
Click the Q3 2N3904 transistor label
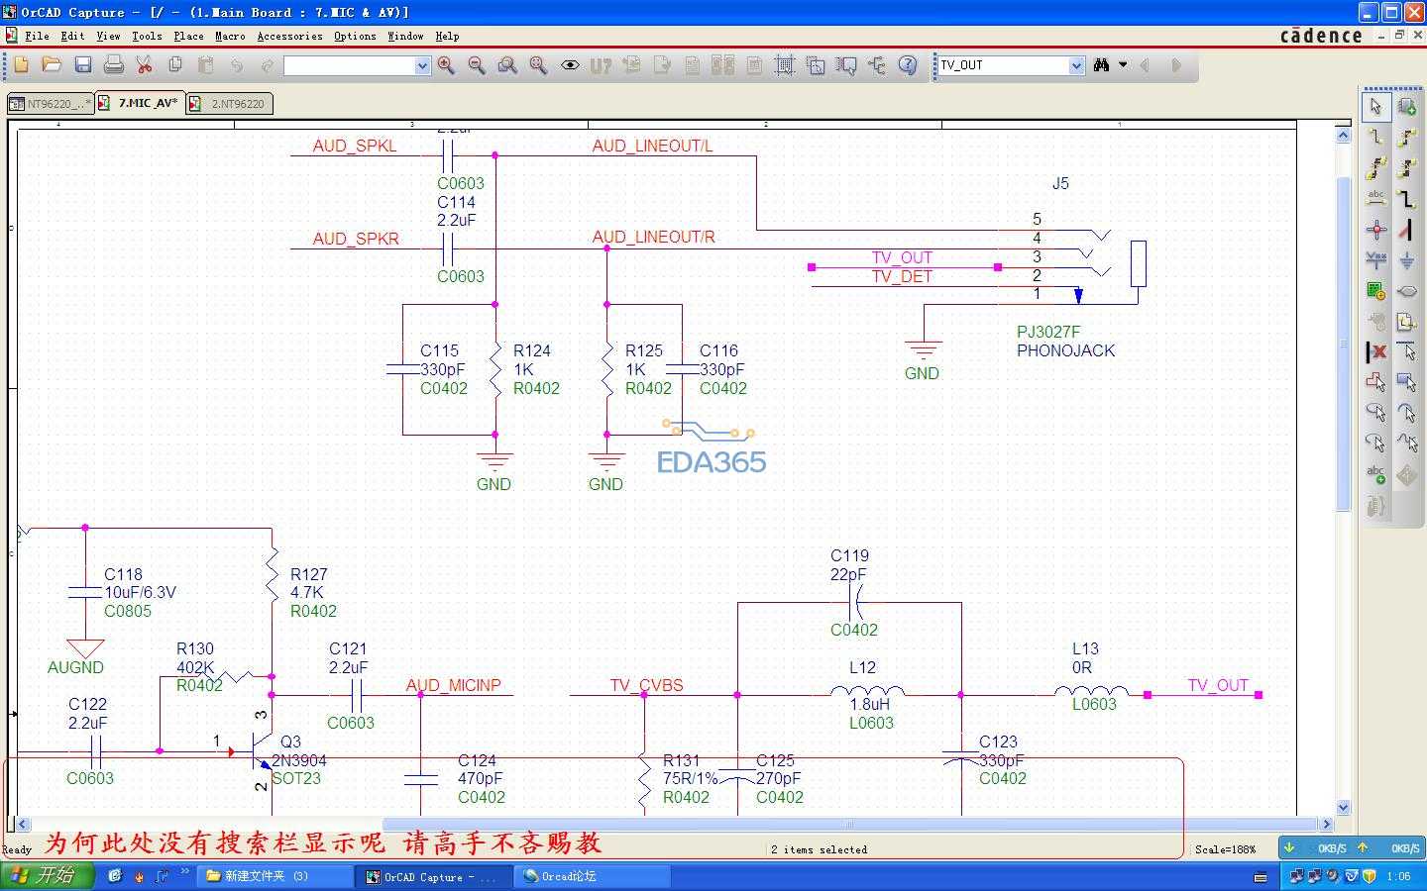[298, 760]
